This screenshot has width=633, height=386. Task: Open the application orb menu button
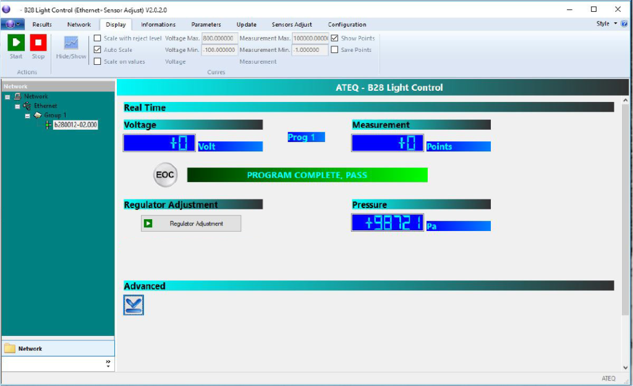pos(12,24)
